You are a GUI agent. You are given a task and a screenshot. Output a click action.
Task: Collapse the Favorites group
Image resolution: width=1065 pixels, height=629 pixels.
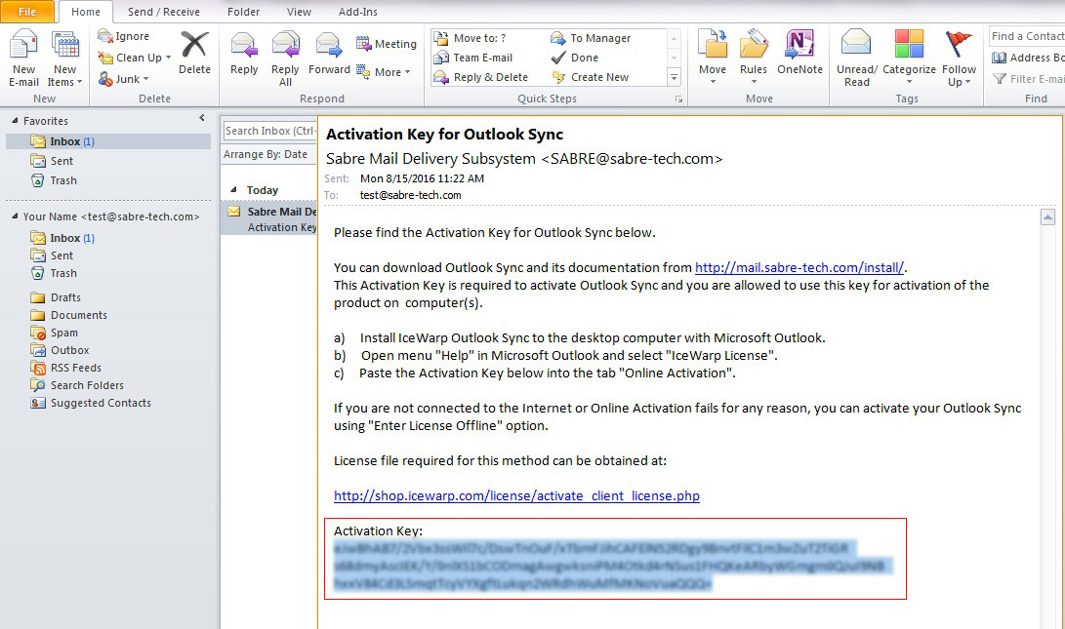pyautogui.click(x=15, y=121)
